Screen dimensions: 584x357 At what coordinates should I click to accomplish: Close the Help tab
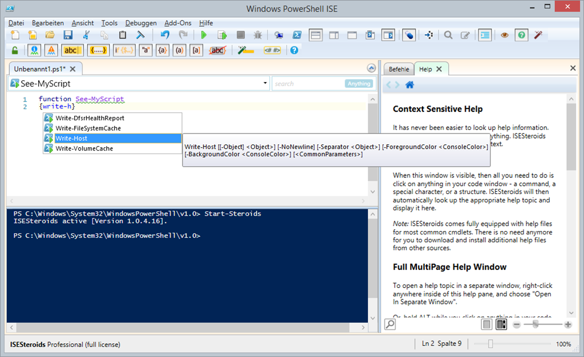[x=439, y=69]
